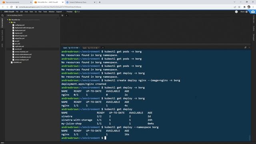
Task: Open the Environment side panel tab
Action: click(2, 23)
